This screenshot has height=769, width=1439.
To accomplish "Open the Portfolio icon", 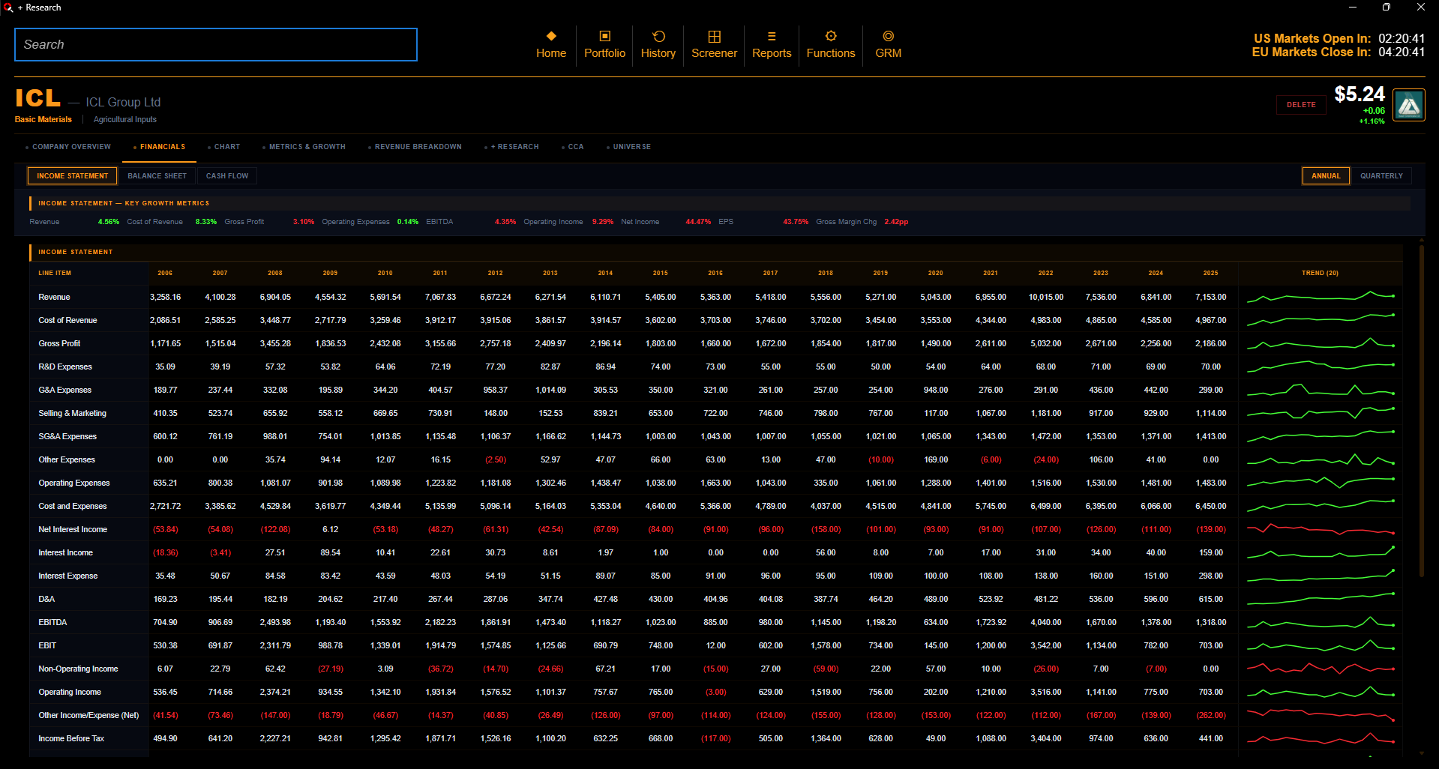I will pos(604,36).
